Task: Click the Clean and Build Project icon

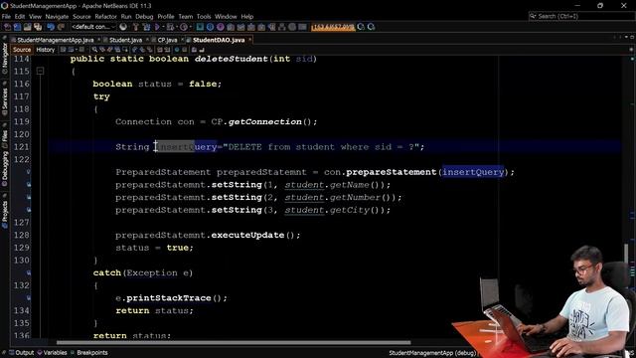Action: point(146,27)
